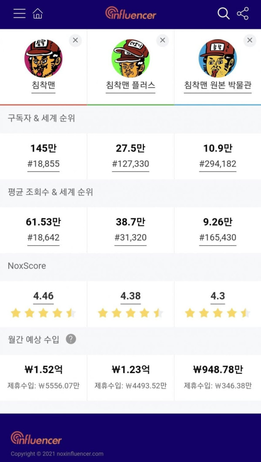
Task: Open subscriber rank #294,182 link
Action: click(218, 164)
